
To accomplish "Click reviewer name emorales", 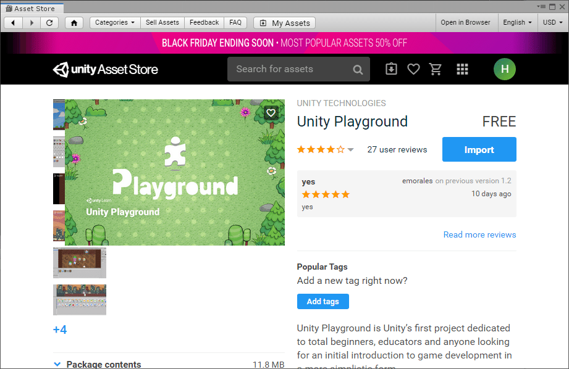I will (417, 181).
